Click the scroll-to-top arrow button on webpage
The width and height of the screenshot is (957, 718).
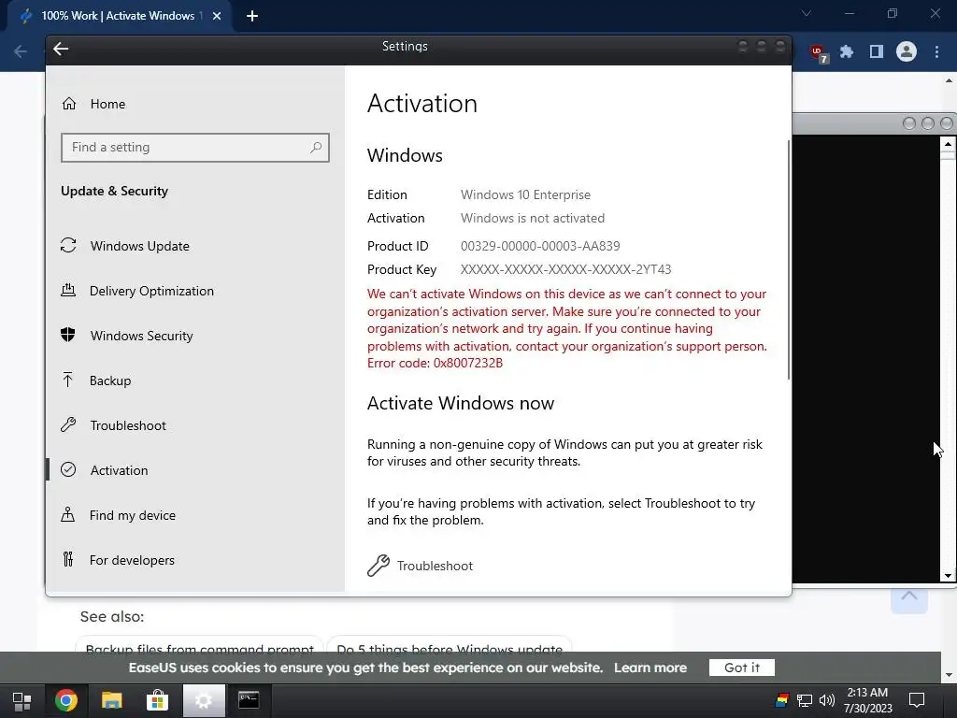click(908, 599)
